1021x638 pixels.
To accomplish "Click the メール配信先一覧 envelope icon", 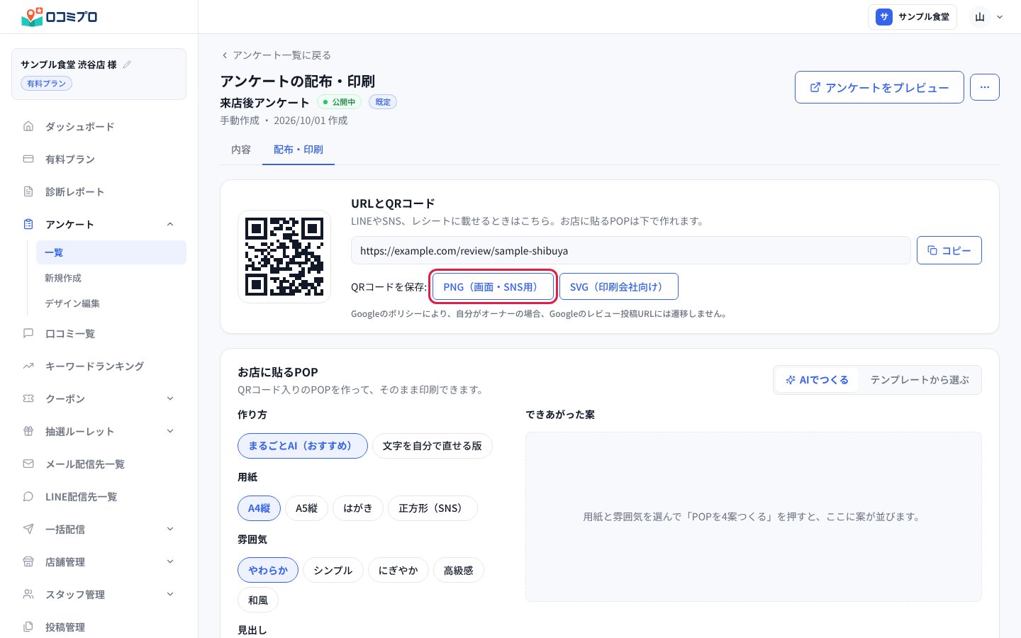I will 28,464.
